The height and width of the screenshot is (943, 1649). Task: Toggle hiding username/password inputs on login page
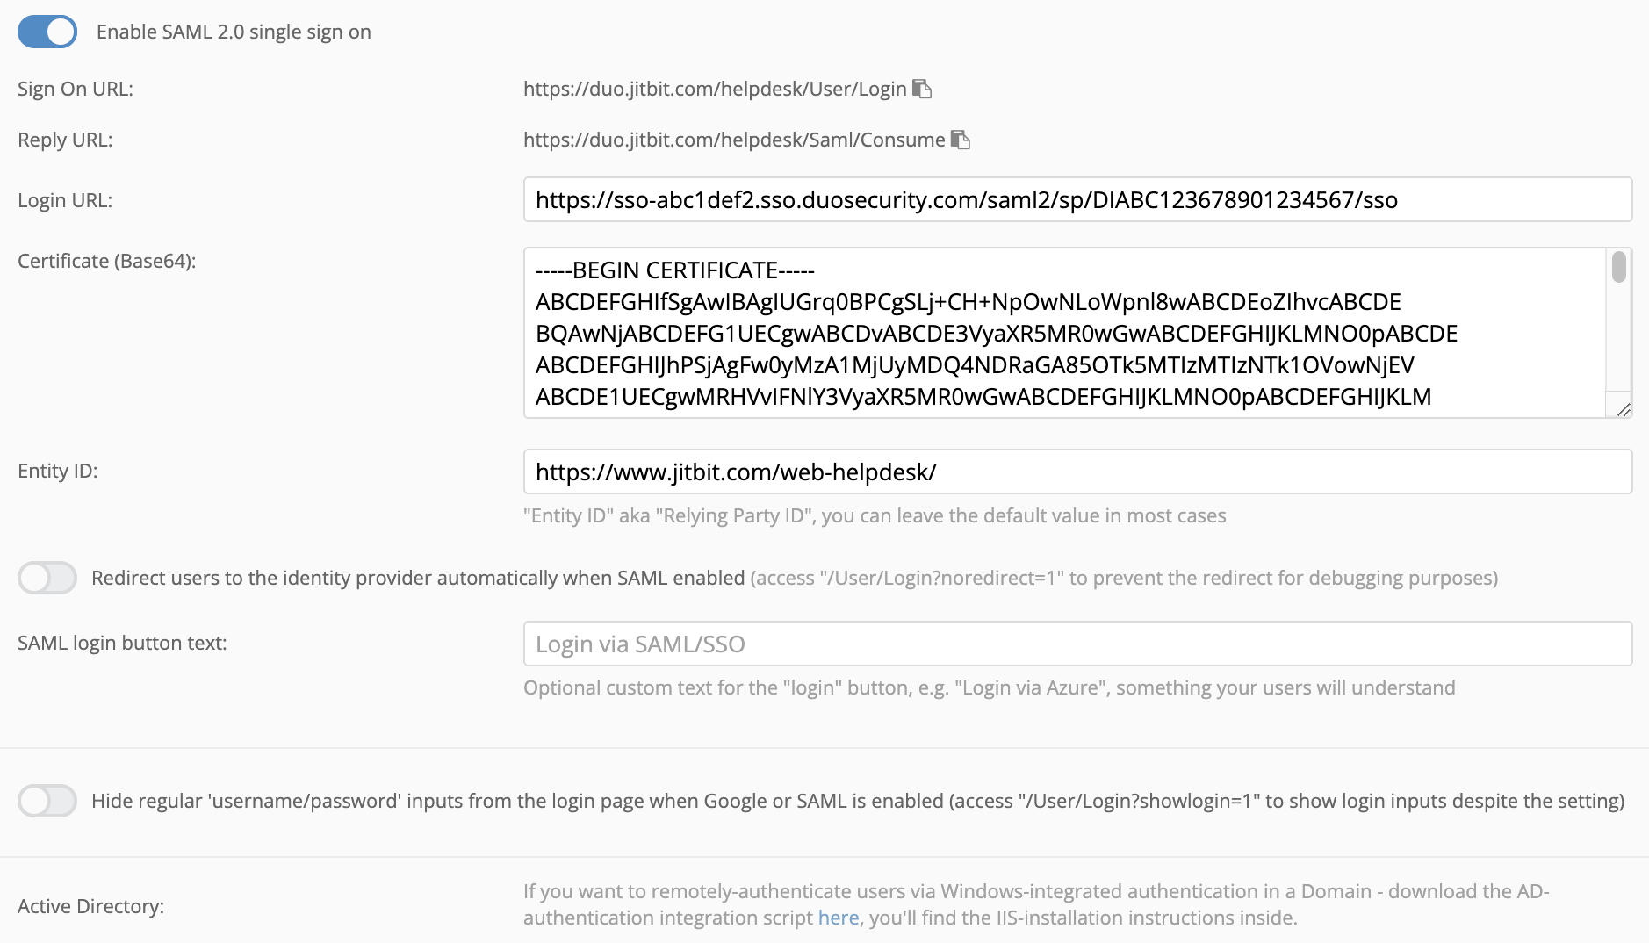[x=47, y=801]
